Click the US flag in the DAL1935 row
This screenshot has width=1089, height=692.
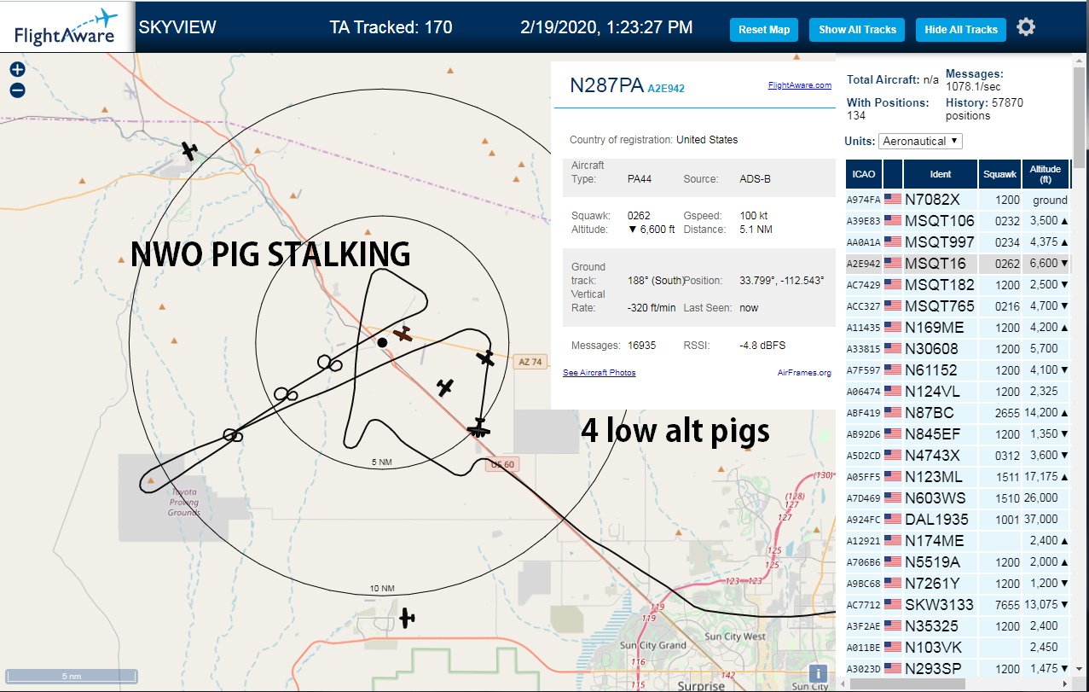(893, 519)
